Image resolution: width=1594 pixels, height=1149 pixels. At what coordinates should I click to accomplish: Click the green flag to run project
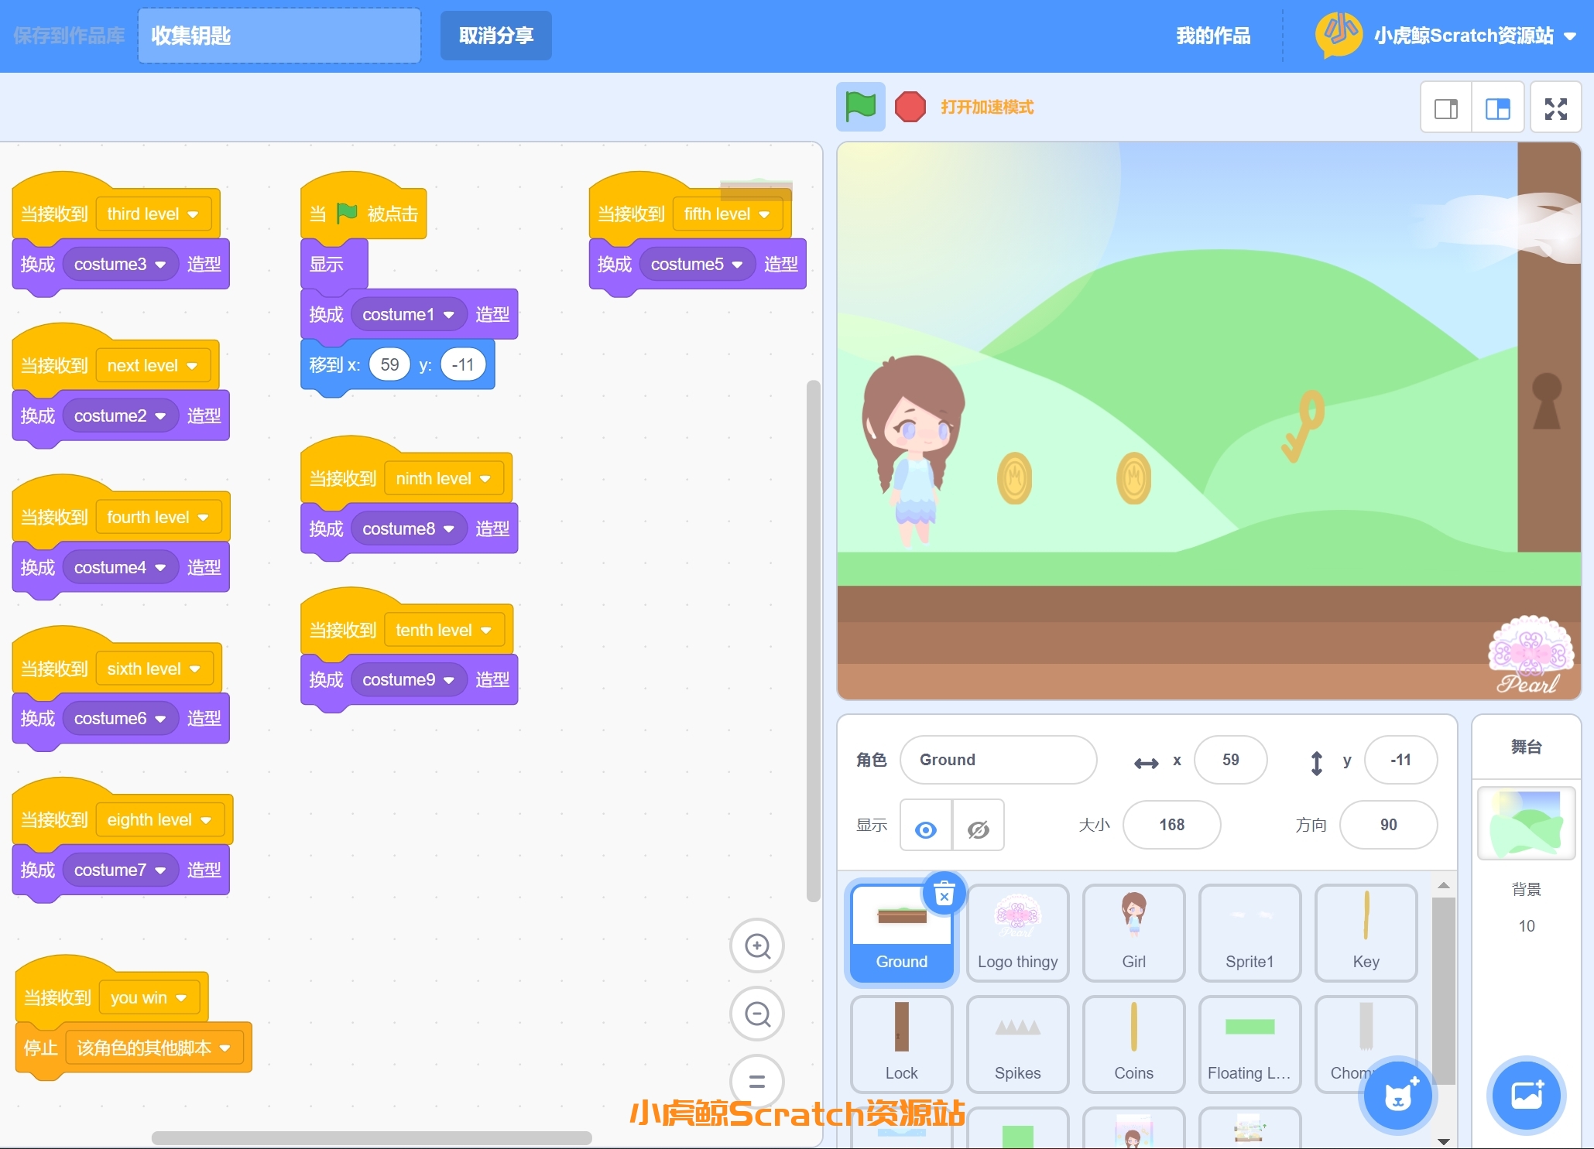tap(860, 107)
